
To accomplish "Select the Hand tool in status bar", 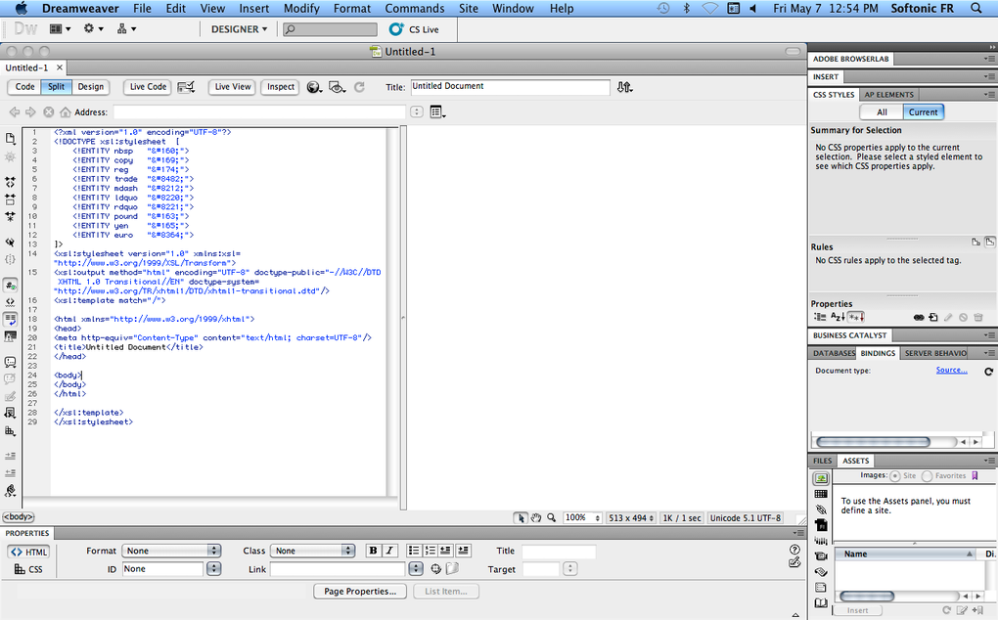I will point(536,517).
